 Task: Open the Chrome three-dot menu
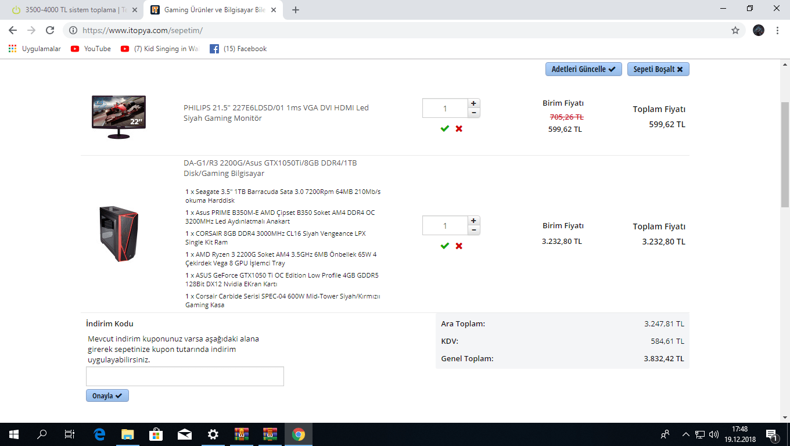click(x=777, y=30)
